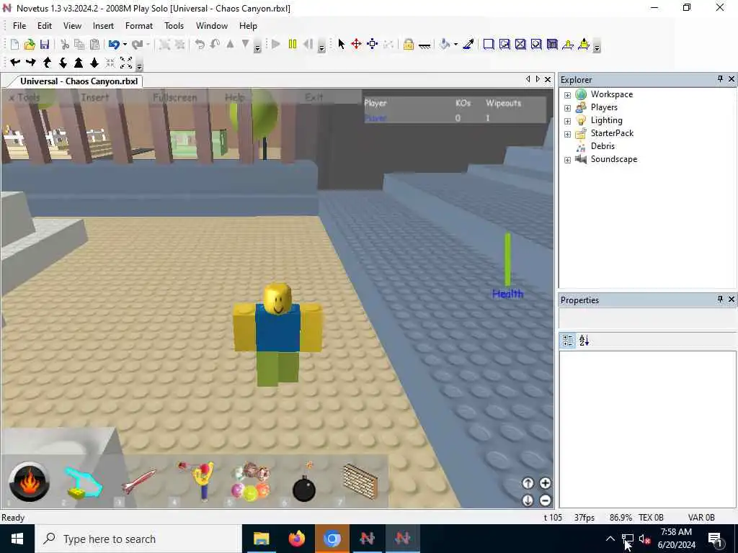The image size is (738, 553).
Task: Open the Redo history dropdown arrow
Action: click(x=148, y=44)
